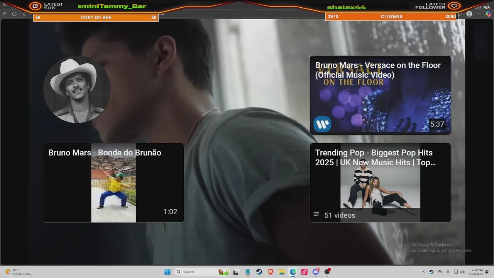Open network settings from tray icon
Screen dimensions: 494x278
(x=456, y=272)
